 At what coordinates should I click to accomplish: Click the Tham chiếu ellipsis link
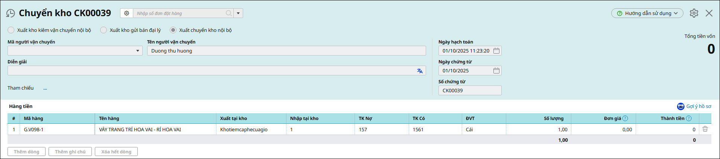pyautogui.click(x=45, y=88)
